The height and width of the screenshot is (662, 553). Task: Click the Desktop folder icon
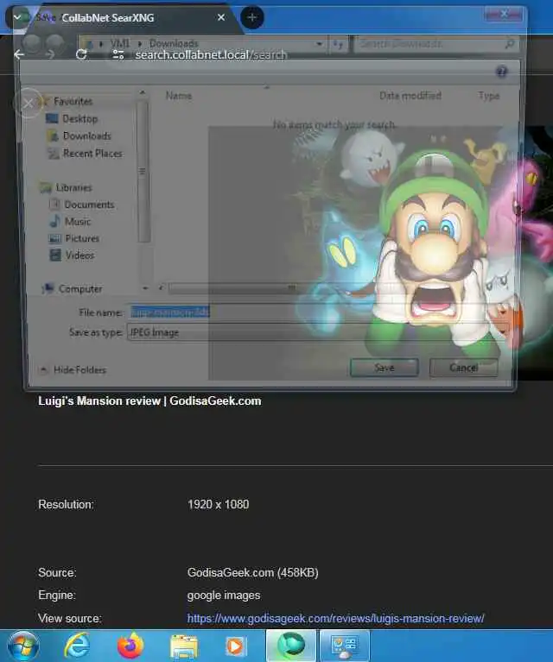pyautogui.click(x=52, y=118)
